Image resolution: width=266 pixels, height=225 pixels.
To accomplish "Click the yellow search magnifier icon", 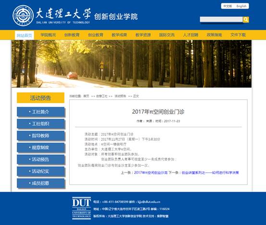I will [246, 20].
